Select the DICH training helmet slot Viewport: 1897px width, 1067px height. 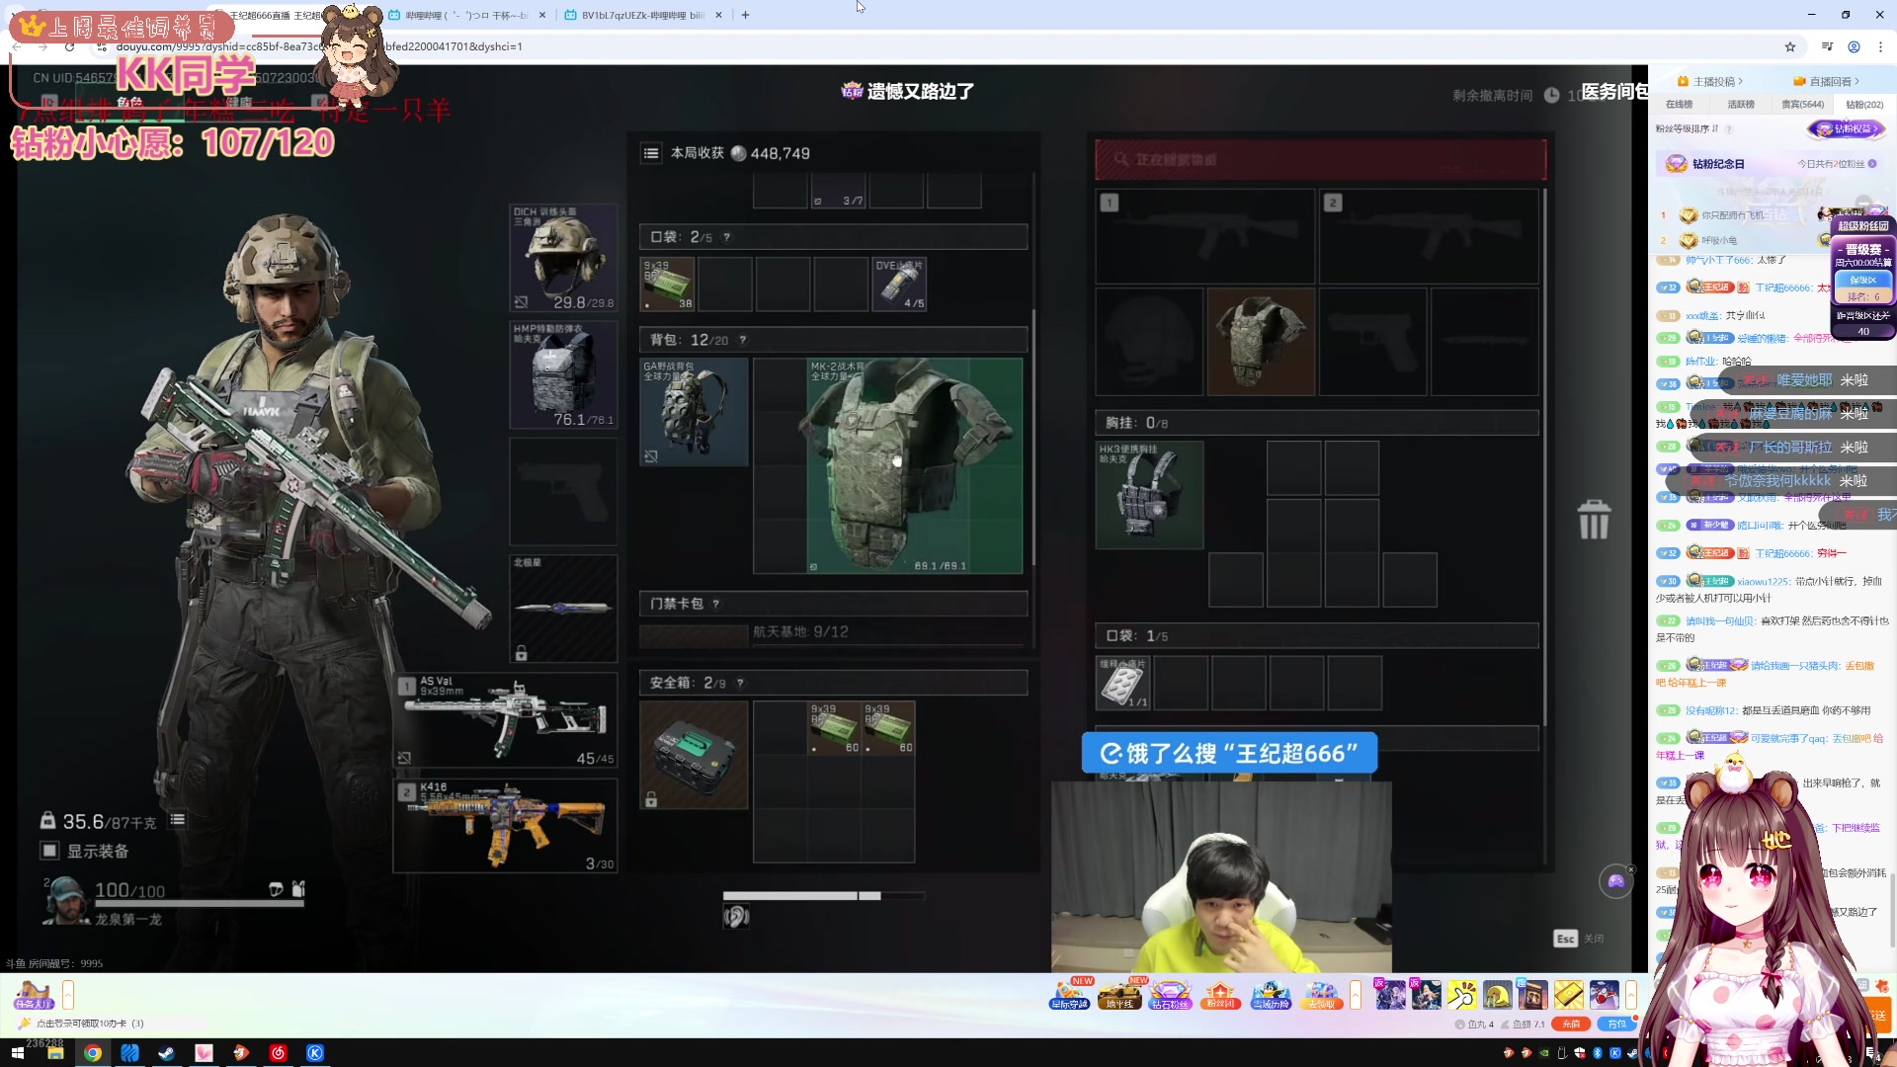click(563, 258)
